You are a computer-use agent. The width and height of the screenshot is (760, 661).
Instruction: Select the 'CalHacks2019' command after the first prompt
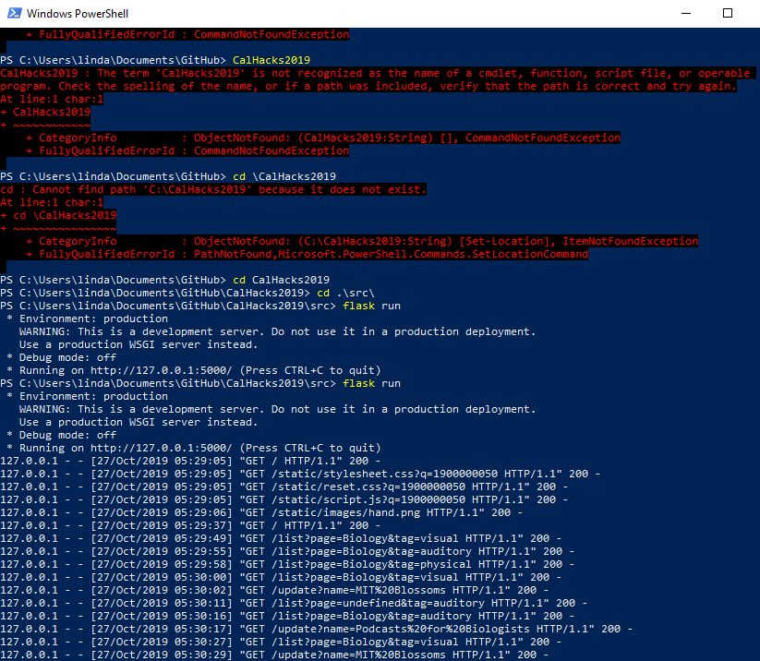[x=271, y=60]
